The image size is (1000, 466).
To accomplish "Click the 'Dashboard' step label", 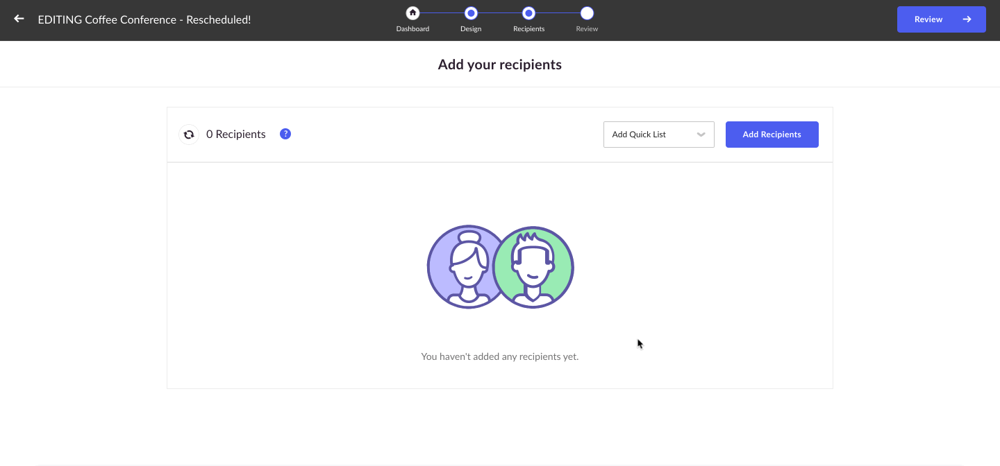I will pos(412,29).
